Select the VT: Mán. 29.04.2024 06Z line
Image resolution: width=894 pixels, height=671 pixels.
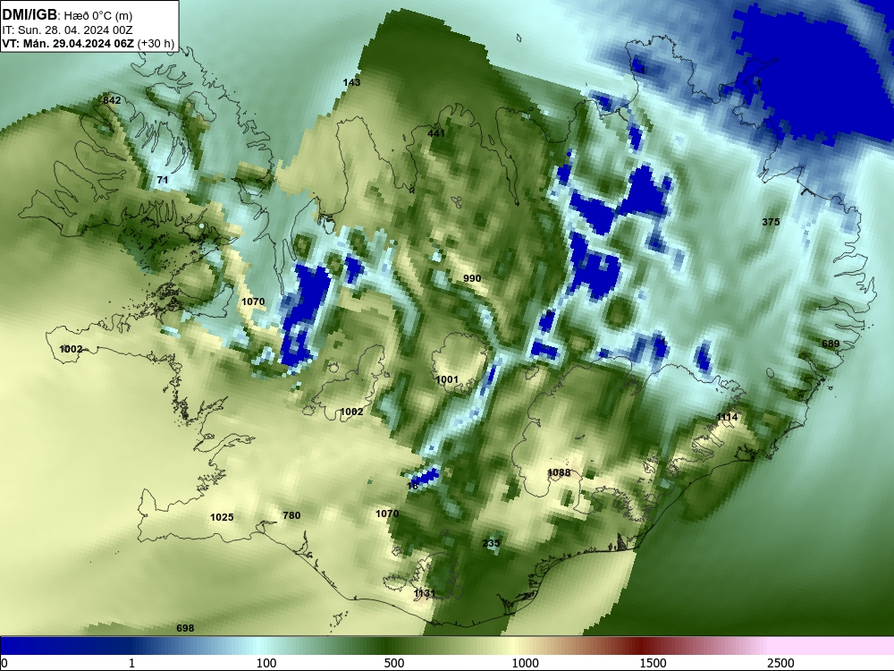coord(89,43)
